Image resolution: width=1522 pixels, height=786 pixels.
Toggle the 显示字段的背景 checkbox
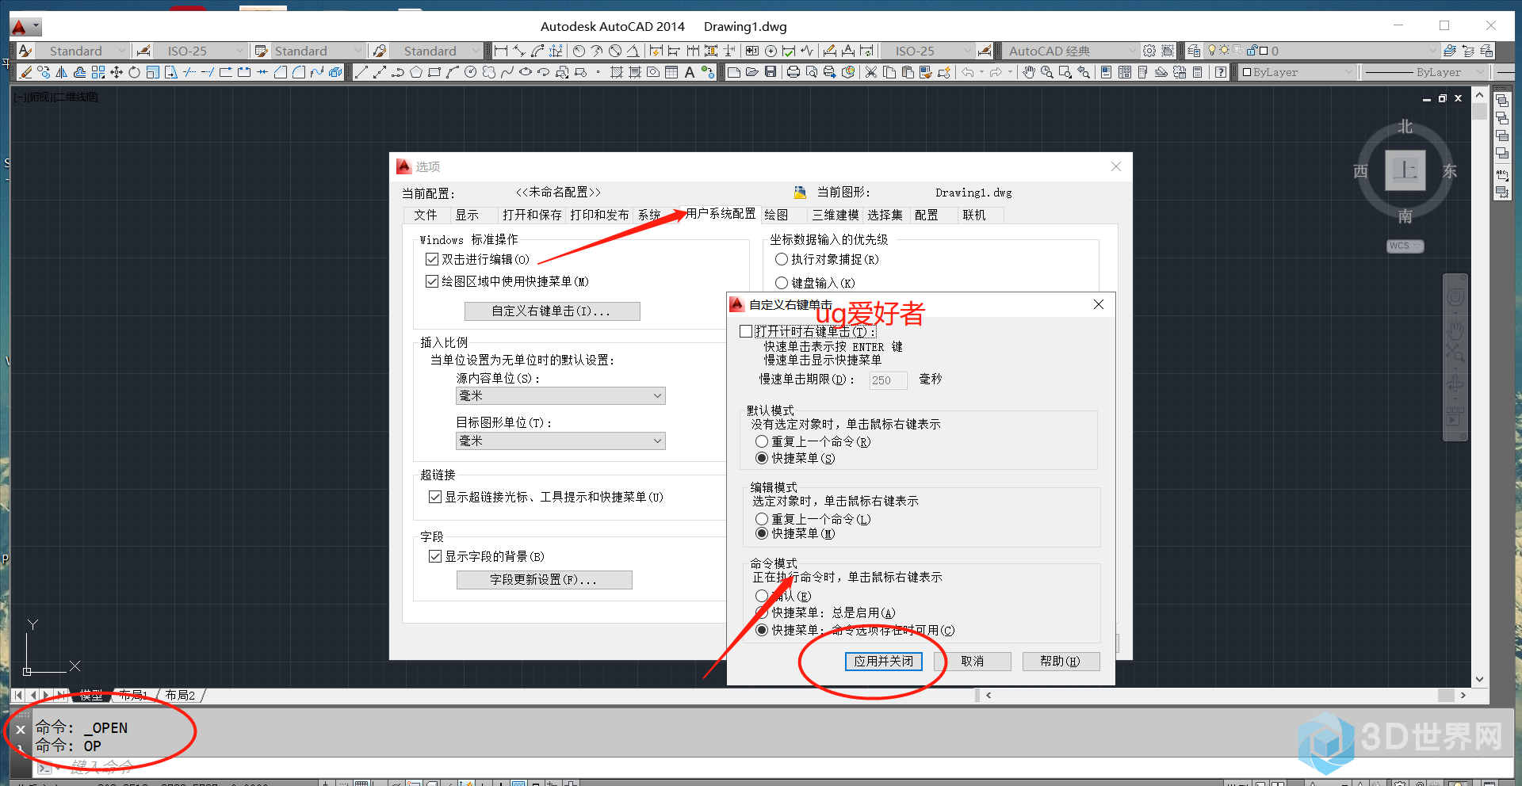coord(435,556)
